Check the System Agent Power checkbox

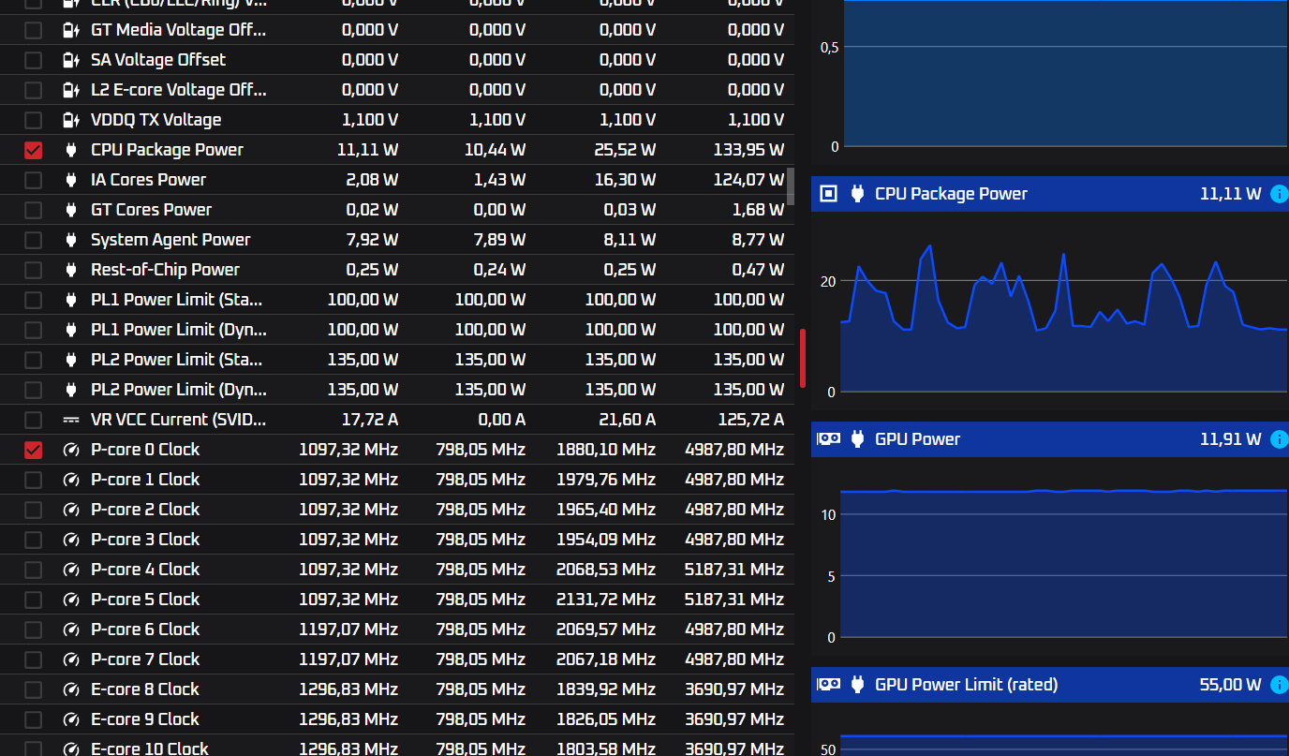33,240
